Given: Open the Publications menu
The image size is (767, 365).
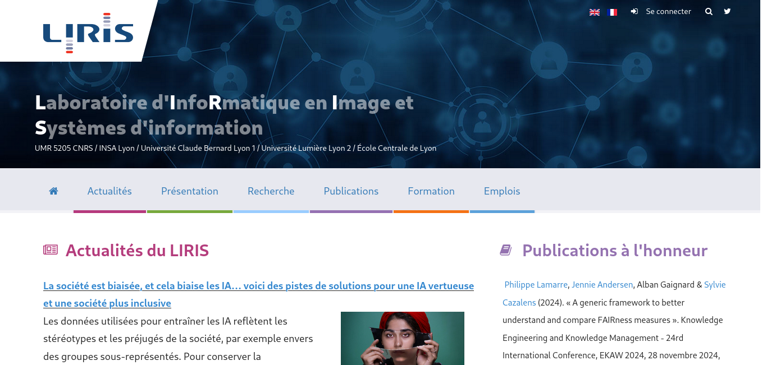Looking at the screenshot, I should click(351, 191).
